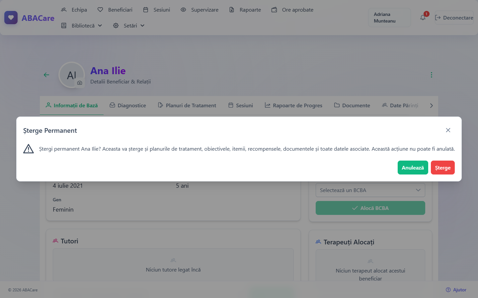The image size is (478, 298).
Task: Click the Tutori section people icon
Action: (x=55, y=241)
